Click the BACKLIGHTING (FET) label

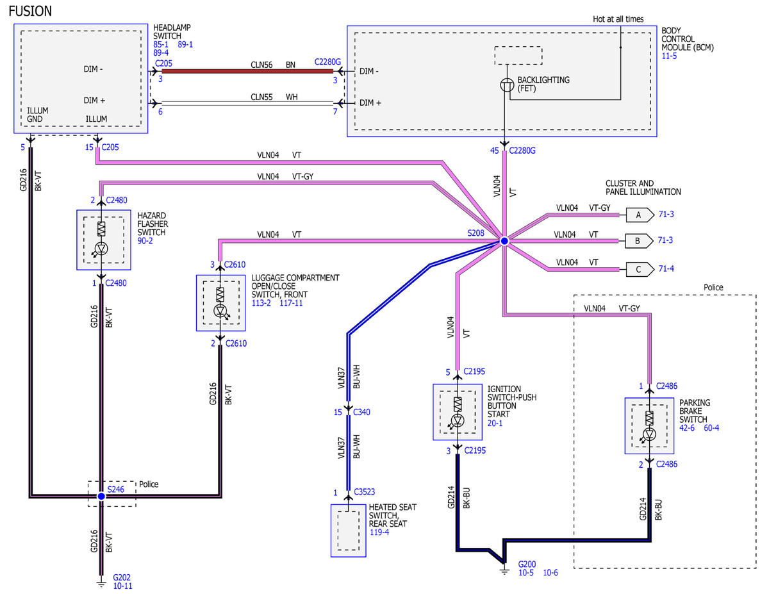tap(543, 84)
